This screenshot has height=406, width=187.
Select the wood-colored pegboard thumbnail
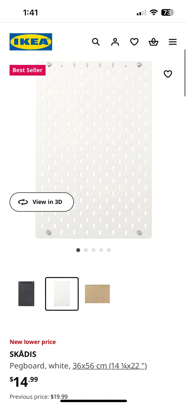click(97, 294)
